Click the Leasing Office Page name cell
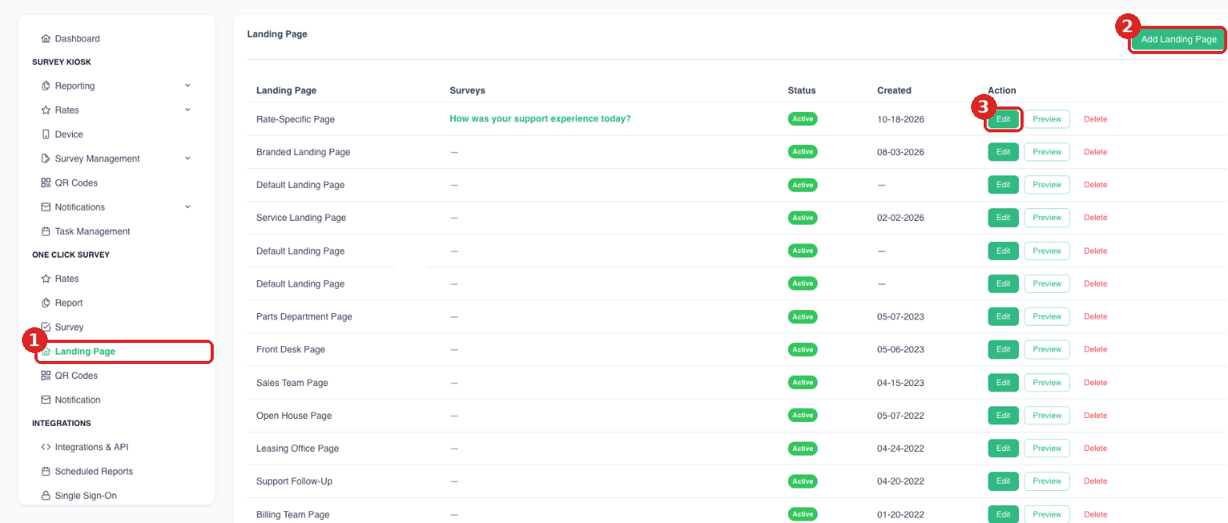The height and width of the screenshot is (523, 1228). tap(298, 449)
